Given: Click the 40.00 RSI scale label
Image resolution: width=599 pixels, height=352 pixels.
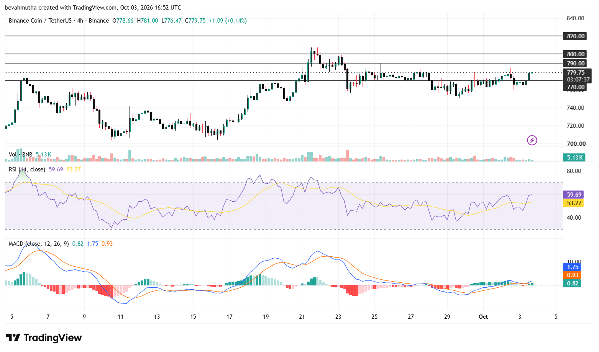Looking at the screenshot, I should [x=574, y=218].
